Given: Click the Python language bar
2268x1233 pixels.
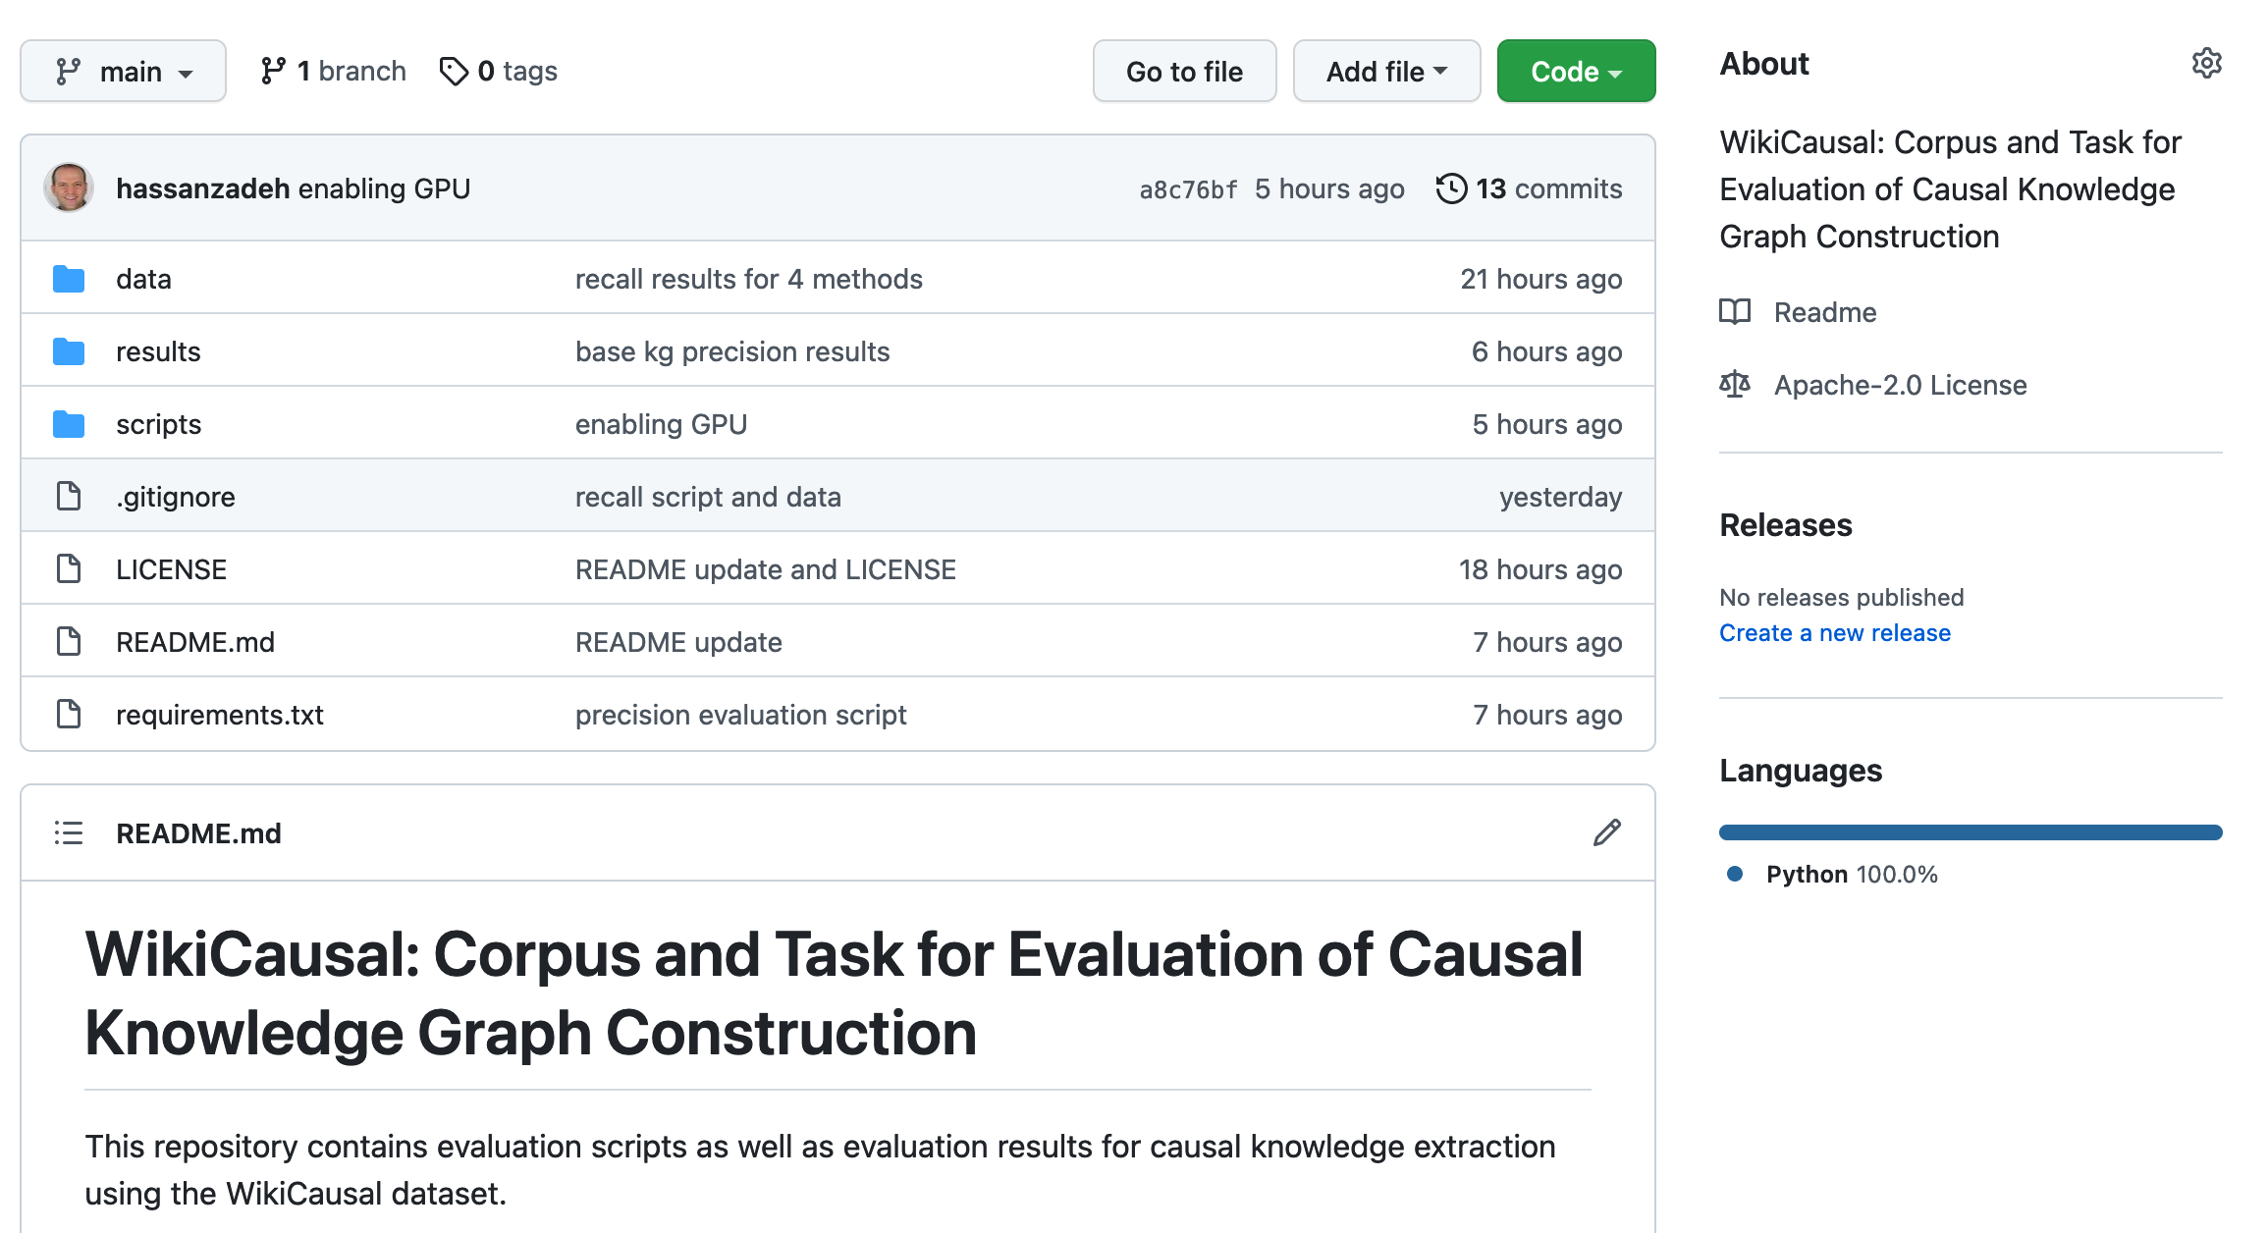Looking at the screenshot, I should tap(1970, 832).
